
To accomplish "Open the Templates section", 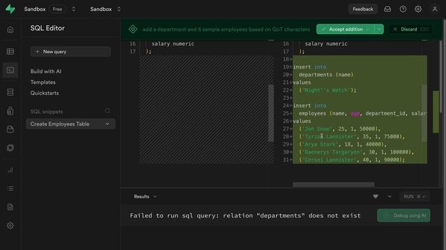I will coord(43,82).
